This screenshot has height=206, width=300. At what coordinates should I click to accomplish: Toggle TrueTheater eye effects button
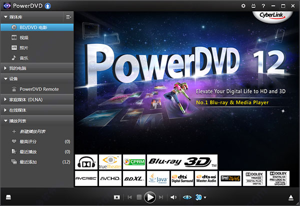point(187,198)
